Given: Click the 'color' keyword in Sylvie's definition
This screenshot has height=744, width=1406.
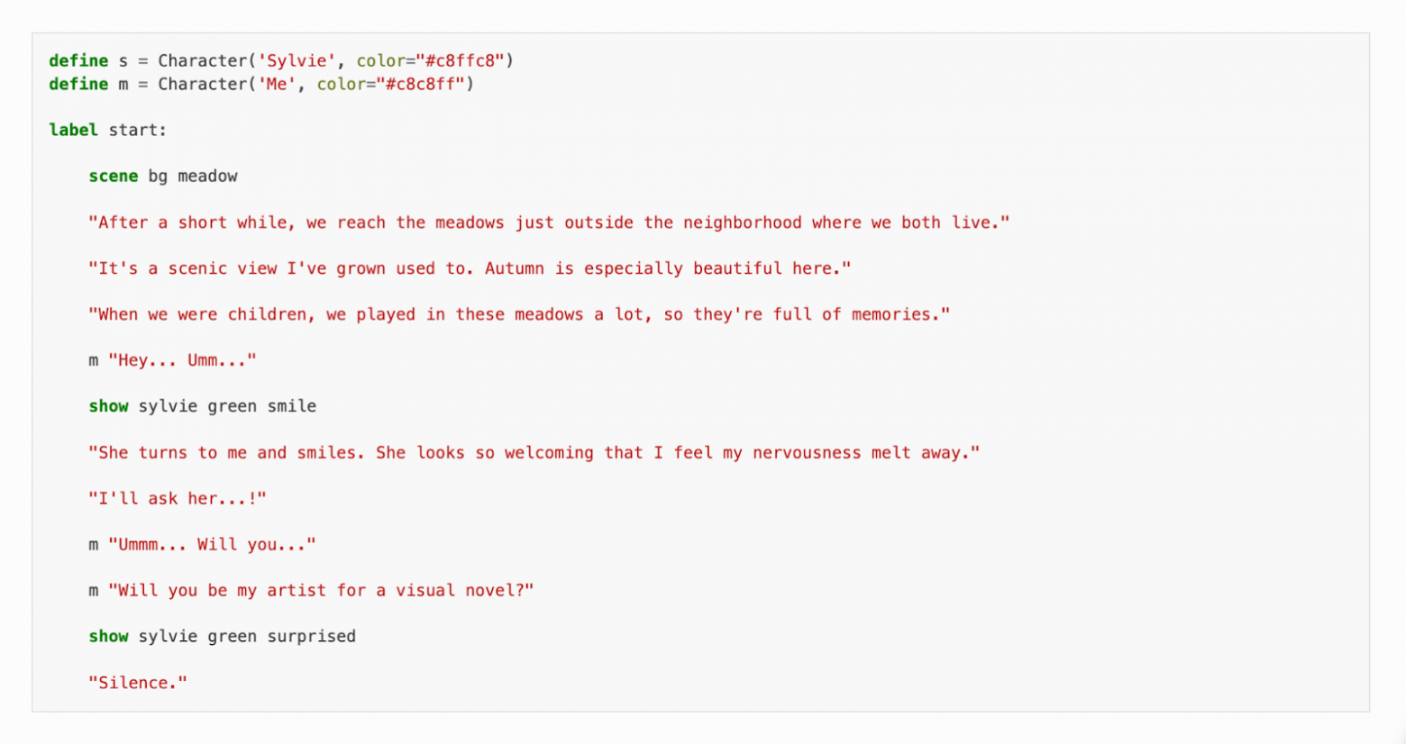Looking at the screenshot, I should click(x=381, y=61).
